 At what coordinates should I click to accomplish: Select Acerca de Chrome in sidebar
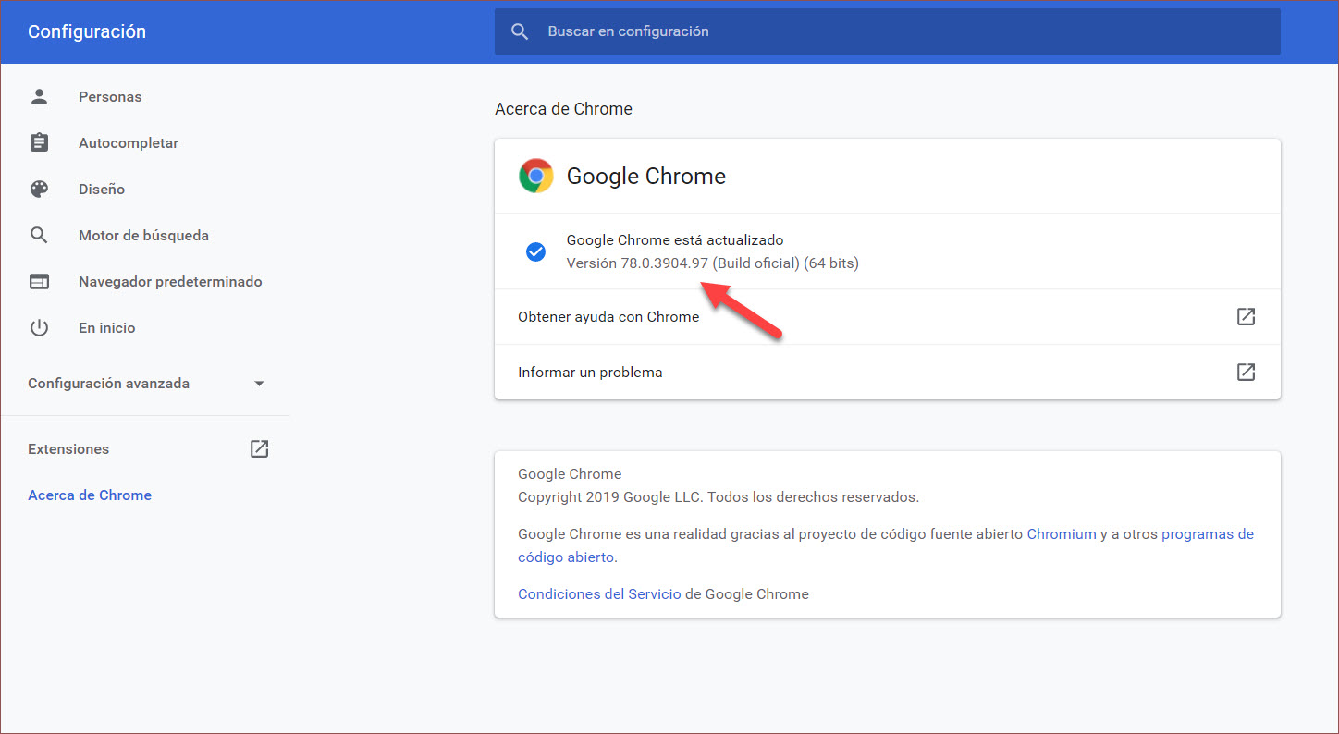point(90,495)
